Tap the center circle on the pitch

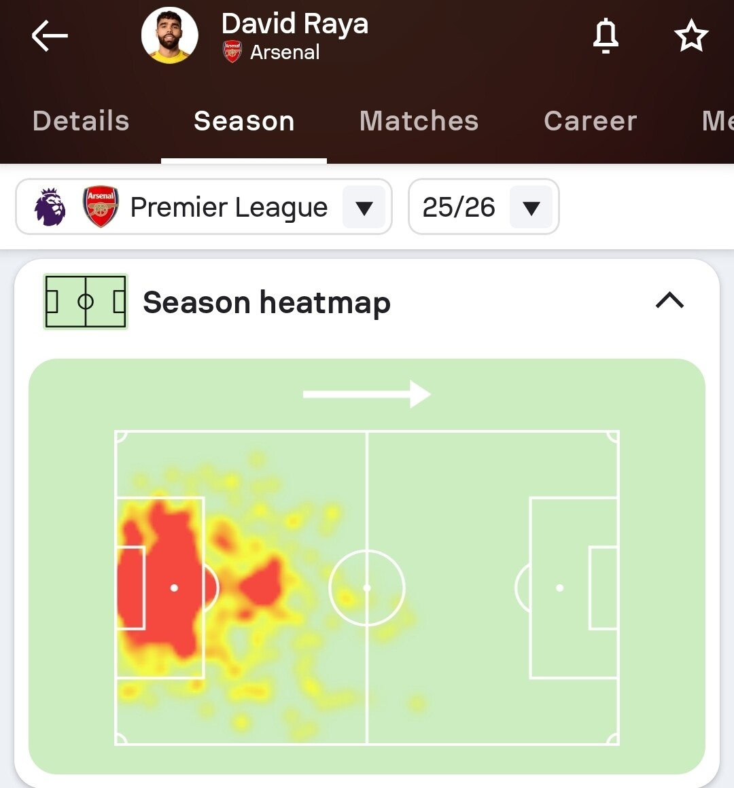click(x=367, y=588)
